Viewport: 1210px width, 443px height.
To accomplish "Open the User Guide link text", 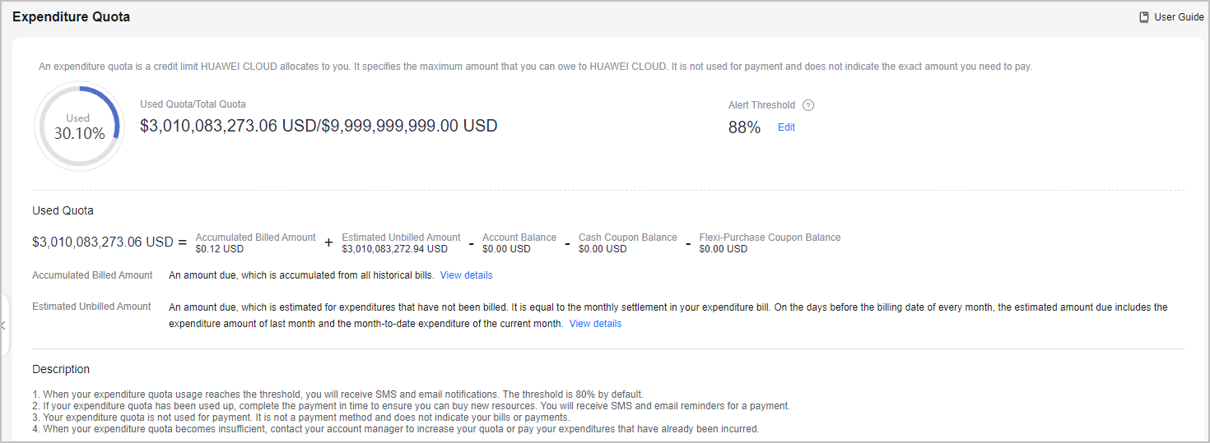I will click(1179, 17).
